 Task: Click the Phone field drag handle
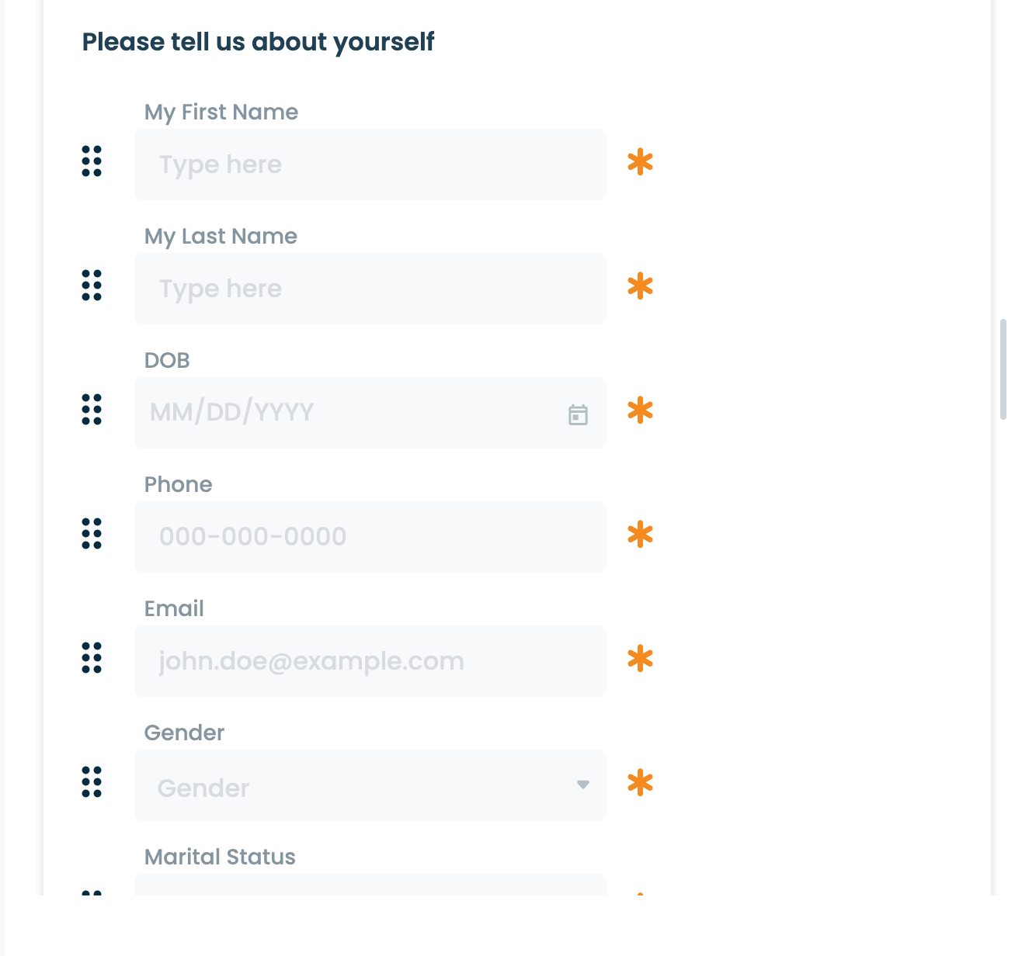point(92,534)
